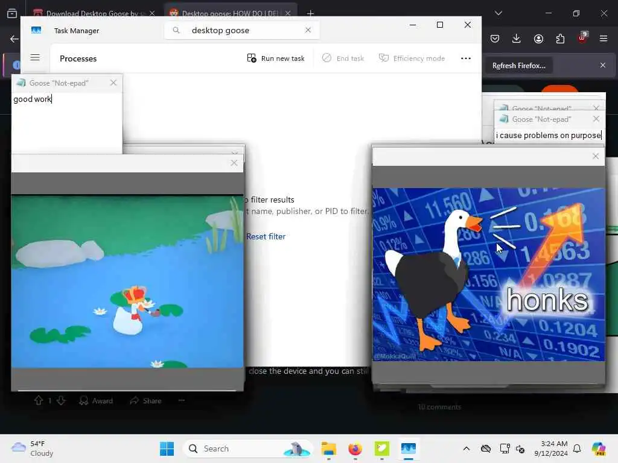The height and width of the screenshot is (463, 618).
Task: Click the Task Manager search field
Action: point(241,30)
